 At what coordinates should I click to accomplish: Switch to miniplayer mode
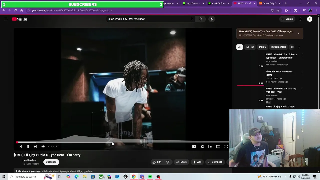click(210, 147)
